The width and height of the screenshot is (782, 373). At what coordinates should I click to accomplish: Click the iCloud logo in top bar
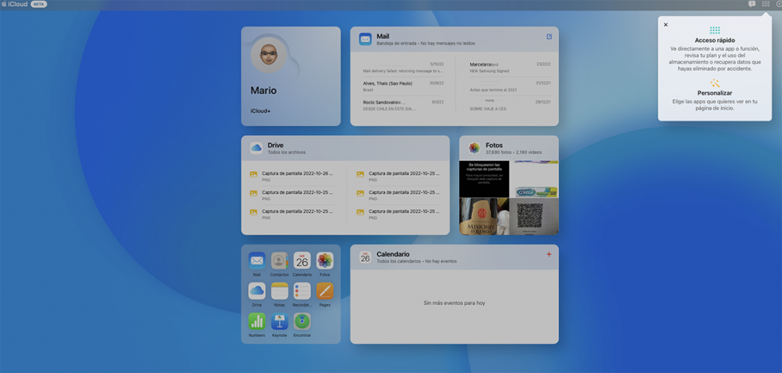pyautogui.click(x=15, y=4)
